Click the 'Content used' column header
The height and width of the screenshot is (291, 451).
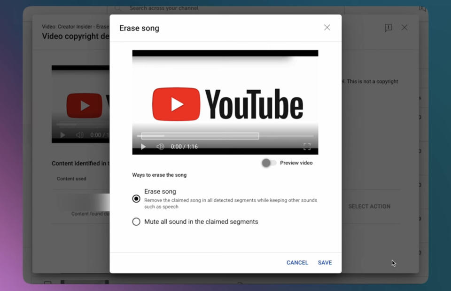[x=71, y=179]
